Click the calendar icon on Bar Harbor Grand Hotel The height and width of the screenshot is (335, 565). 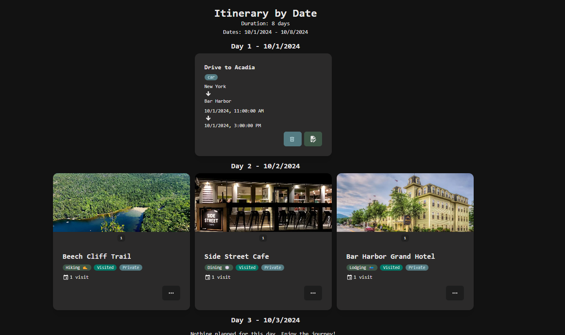[x=349, y=277]
